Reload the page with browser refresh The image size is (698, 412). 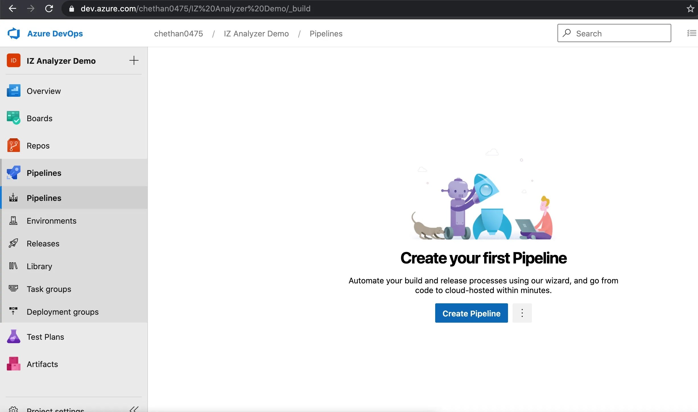tap(49, 9)
